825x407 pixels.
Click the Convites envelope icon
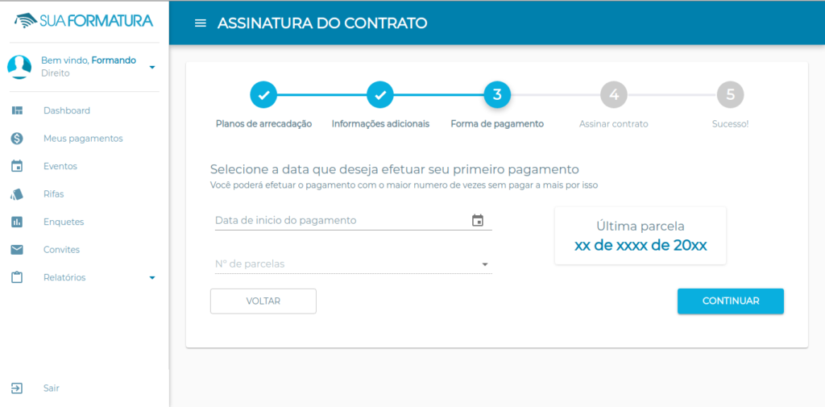17,250
